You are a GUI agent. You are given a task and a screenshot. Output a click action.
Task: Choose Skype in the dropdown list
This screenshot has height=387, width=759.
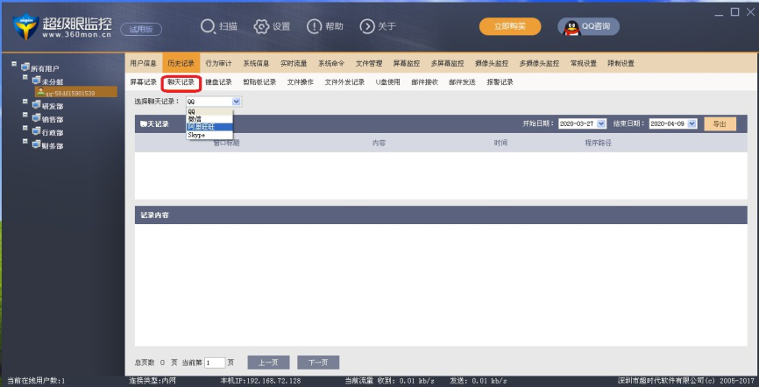(209, 136)
